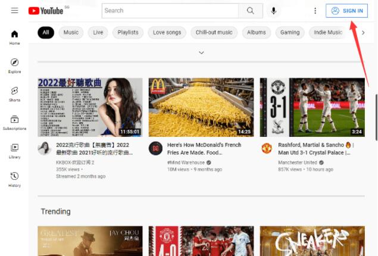Click '857K views · 10 hours ago' text
This screenshot has height=256, width=378.
306,170
